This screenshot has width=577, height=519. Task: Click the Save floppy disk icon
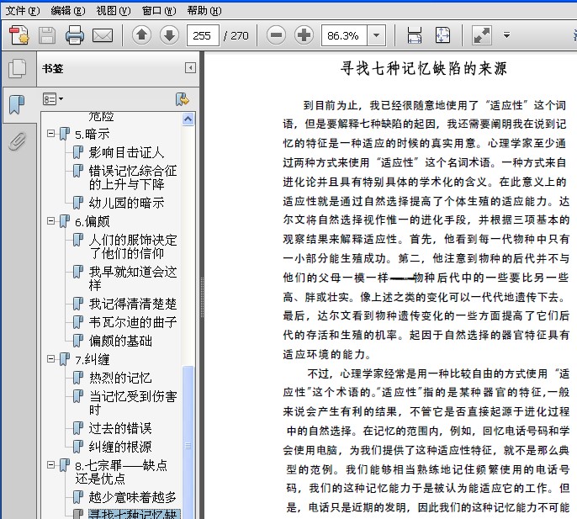[47, 35]
